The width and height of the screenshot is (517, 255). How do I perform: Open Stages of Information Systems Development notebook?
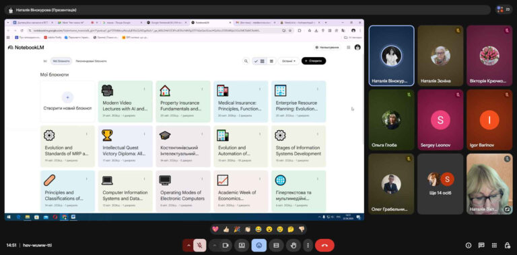pos(298,146)
